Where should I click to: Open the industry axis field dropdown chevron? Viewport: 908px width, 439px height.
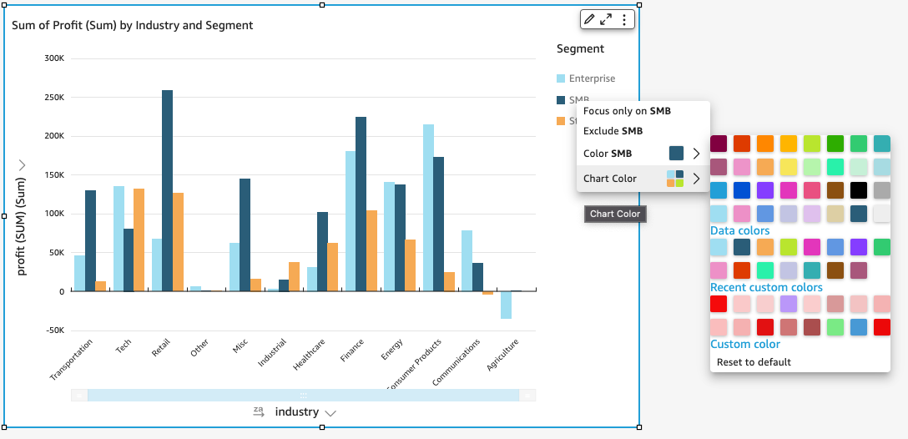(330, 412)
